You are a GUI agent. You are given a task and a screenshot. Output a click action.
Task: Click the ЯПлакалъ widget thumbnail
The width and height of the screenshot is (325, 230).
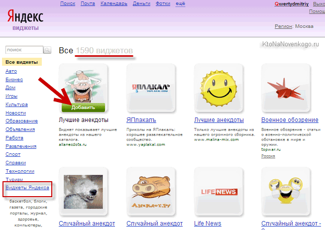151,88
